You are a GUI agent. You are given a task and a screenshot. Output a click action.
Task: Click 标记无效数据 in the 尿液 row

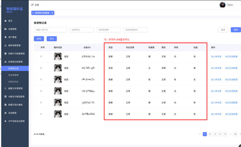pyautogui.click(x=231, y=68)
